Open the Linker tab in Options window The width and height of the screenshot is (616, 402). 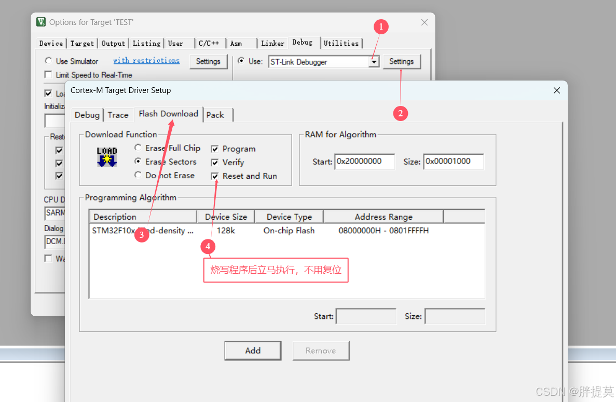[272, 43]
